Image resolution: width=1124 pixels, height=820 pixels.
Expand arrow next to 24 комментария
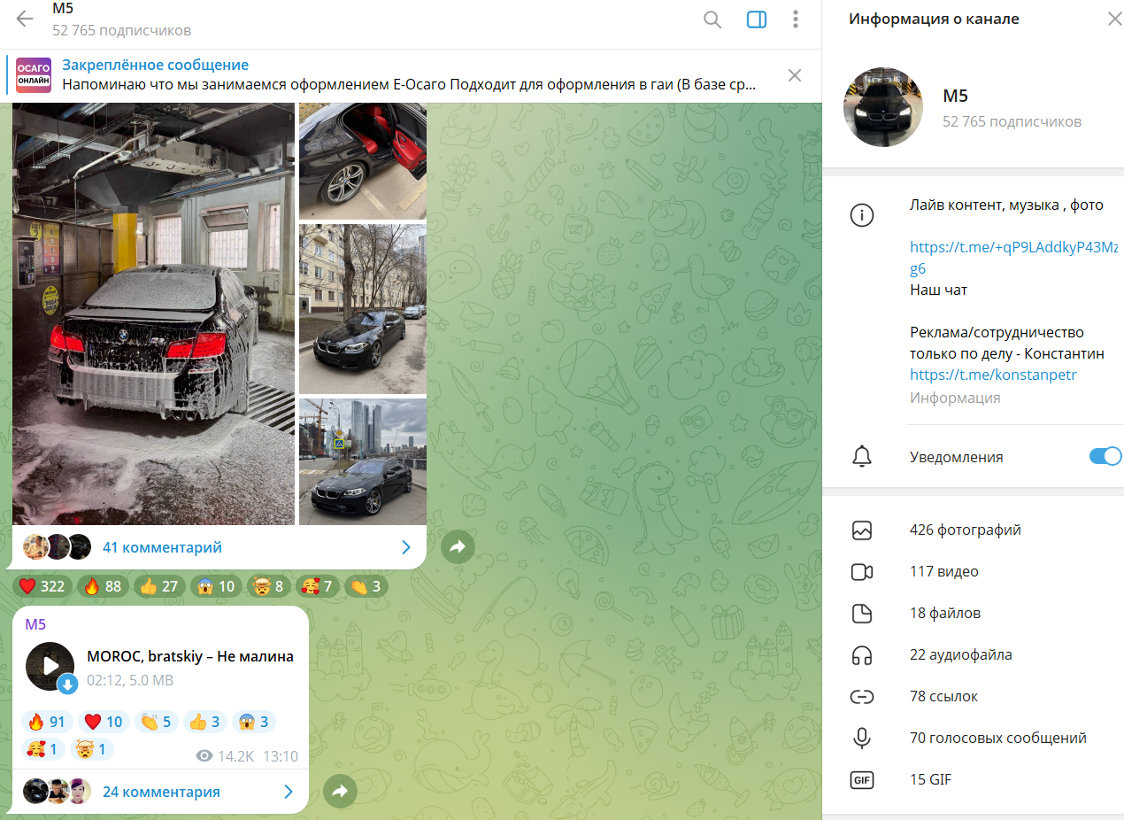pos(289,792)
